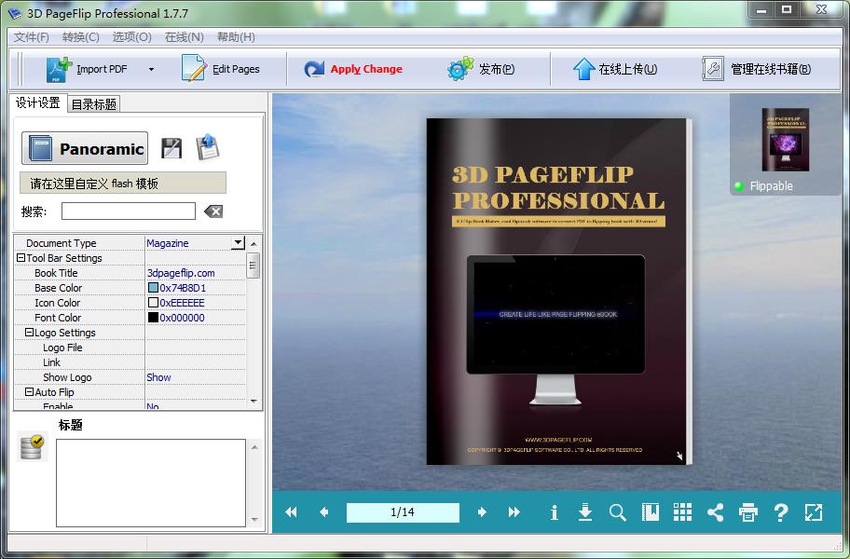Click the Base Color swatch 0x74B8D1
Image resolution: width=850 pixels, height=559 pixels.
153,288
